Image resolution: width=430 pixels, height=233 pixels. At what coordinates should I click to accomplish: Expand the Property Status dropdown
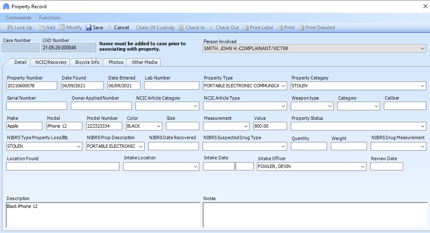coord(422,126)
